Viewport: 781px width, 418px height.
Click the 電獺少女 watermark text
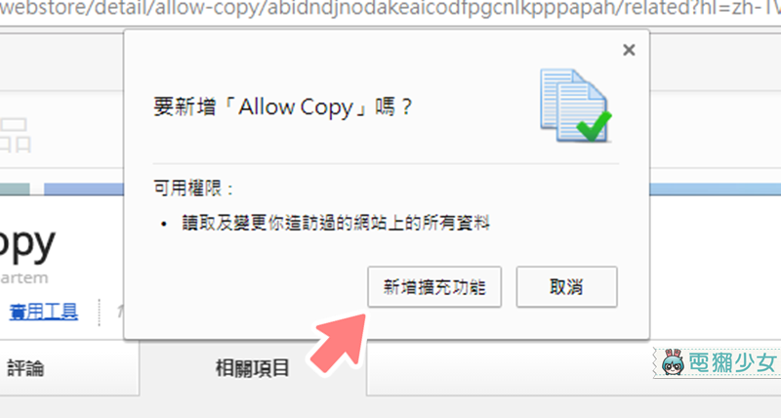[x=732, y=362]
